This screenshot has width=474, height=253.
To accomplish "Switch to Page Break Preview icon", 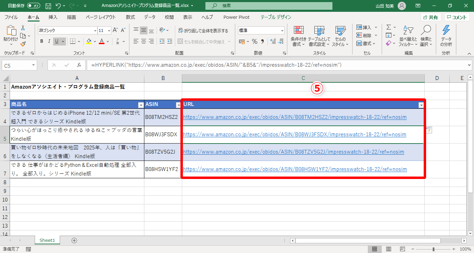I will [403, 249].
